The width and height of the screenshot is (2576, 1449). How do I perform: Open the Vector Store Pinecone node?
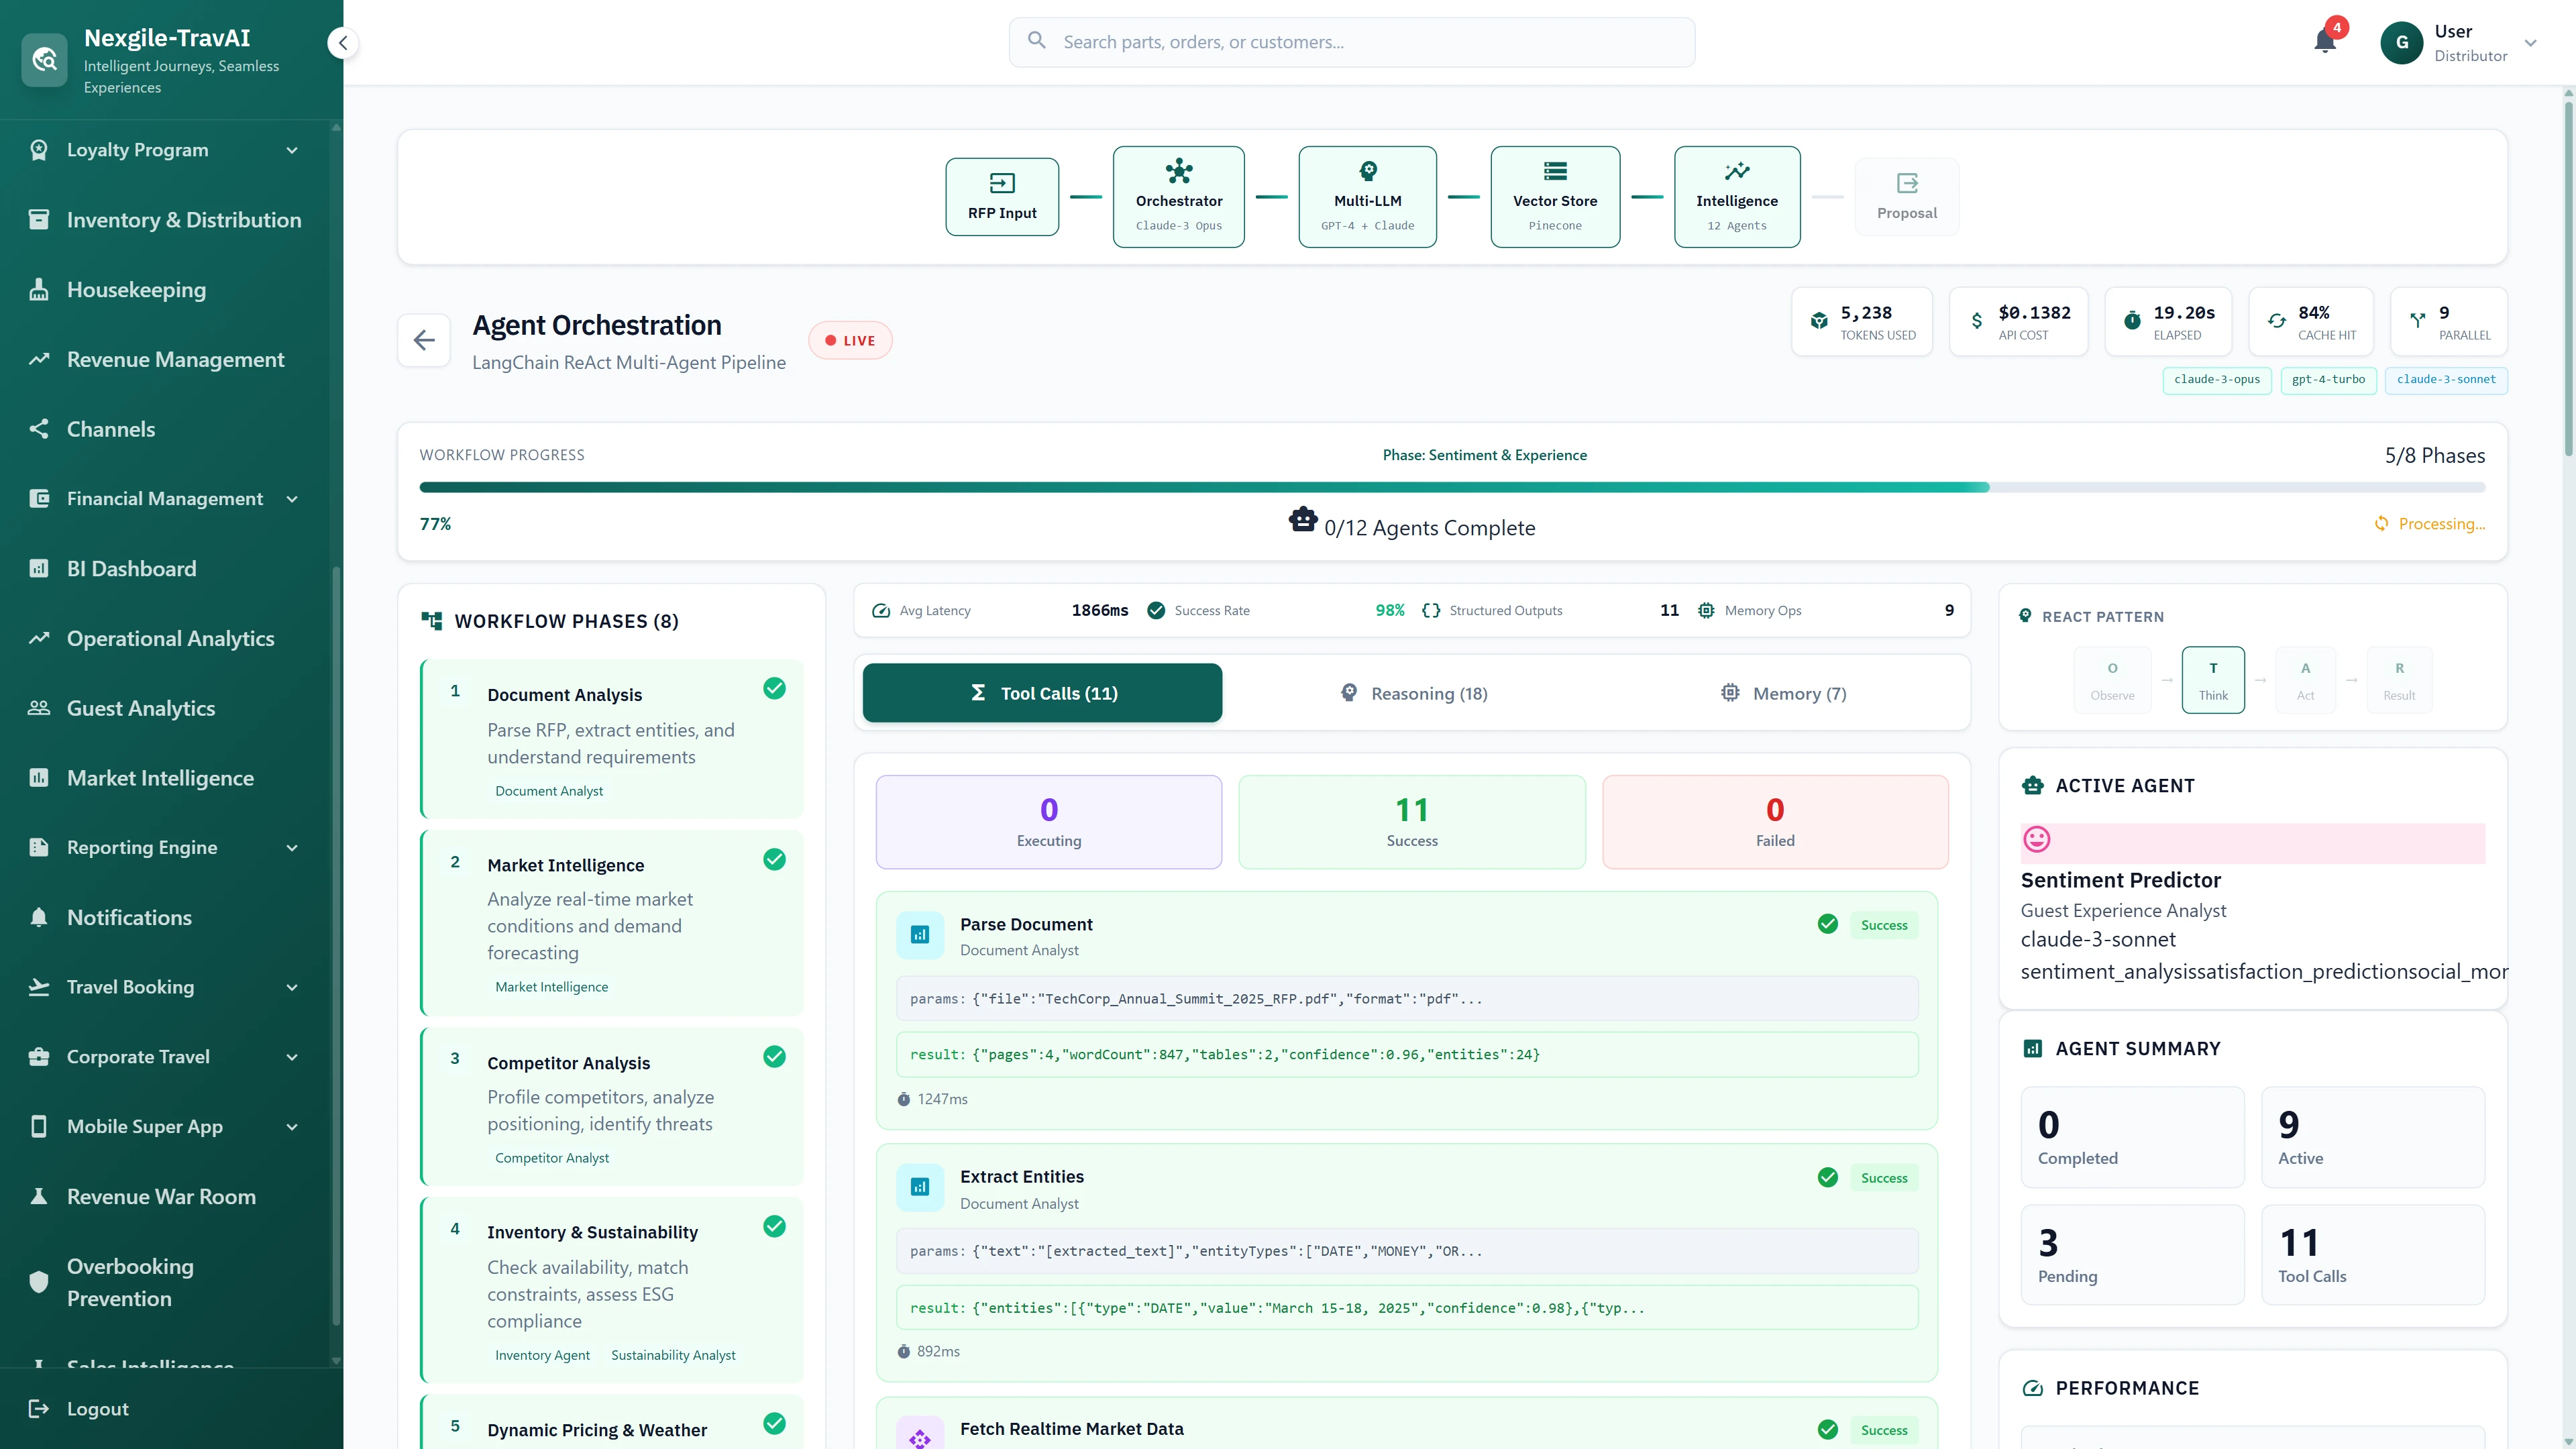pos(1554,196)
